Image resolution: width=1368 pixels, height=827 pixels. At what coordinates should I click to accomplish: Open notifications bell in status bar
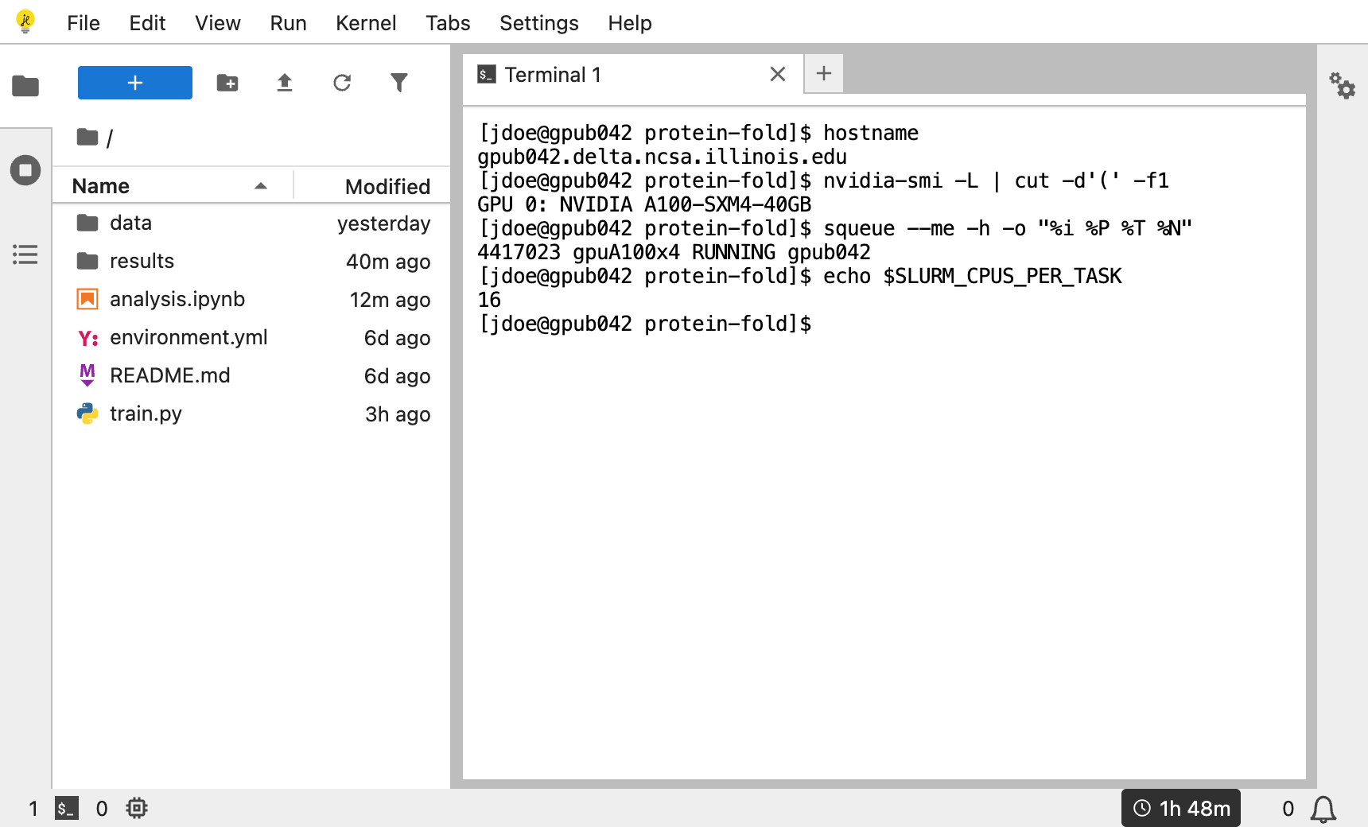pyautogui.click(x=1323, y=810)
